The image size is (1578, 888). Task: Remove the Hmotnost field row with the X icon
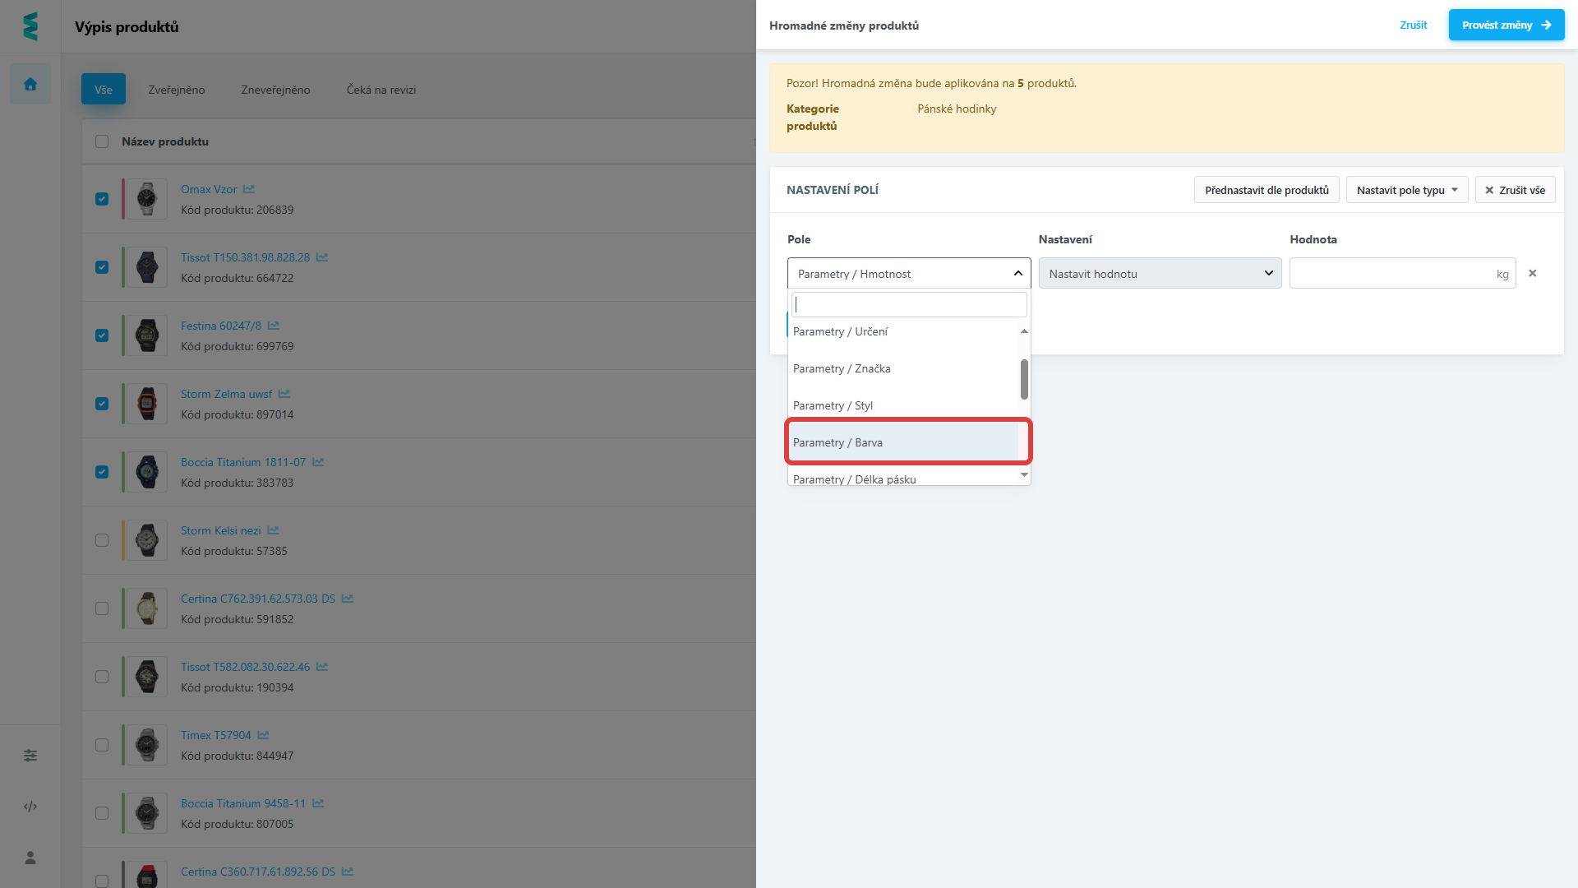pos(1532,273)
